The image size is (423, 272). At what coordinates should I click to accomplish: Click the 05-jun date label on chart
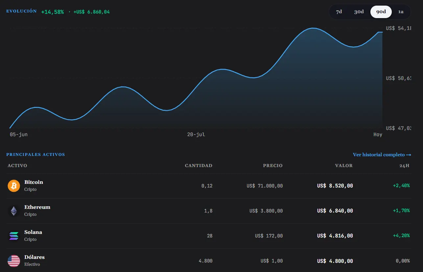19,135
